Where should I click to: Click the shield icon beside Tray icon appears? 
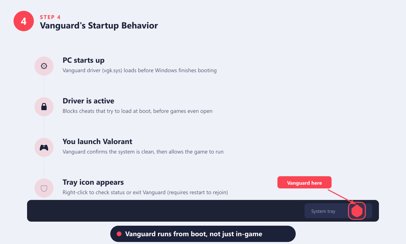pyautogui.click(x=44, y=188)
